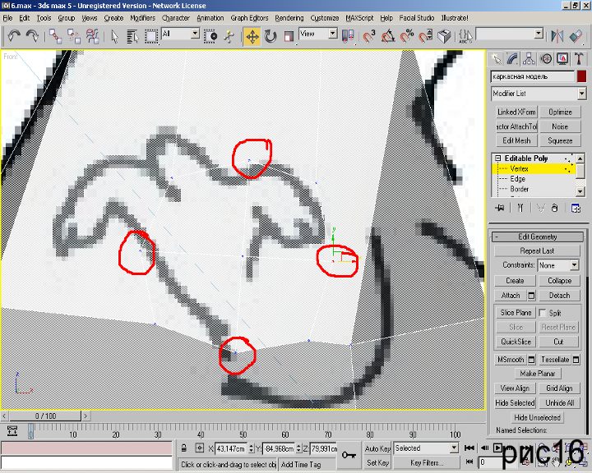Click the Make Planar button

(538, 374)
